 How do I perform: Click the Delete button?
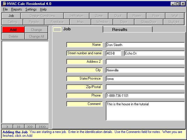13,36
